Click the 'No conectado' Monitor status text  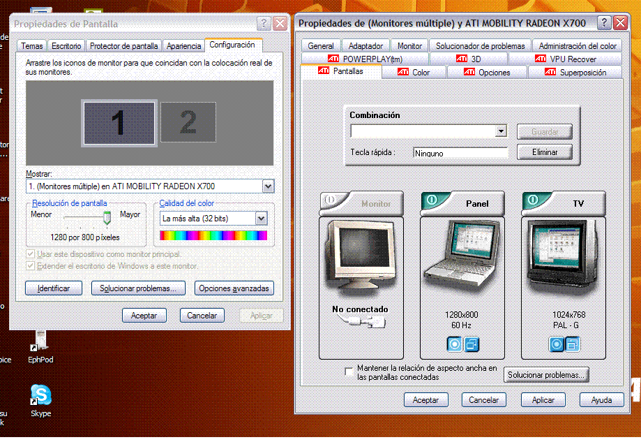point(360,309)
